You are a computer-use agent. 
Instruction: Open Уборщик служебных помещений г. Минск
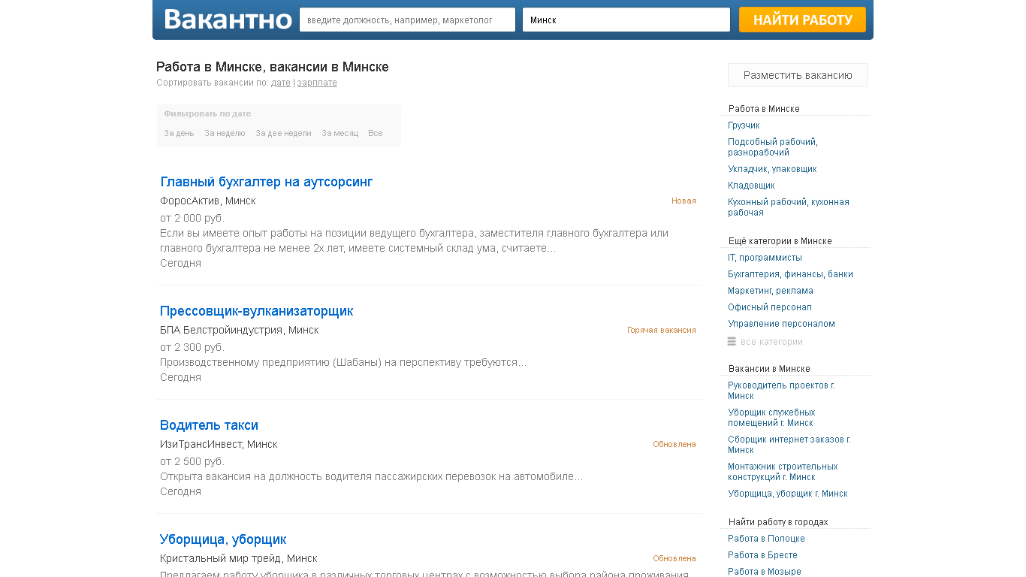(x=771, y=418)
